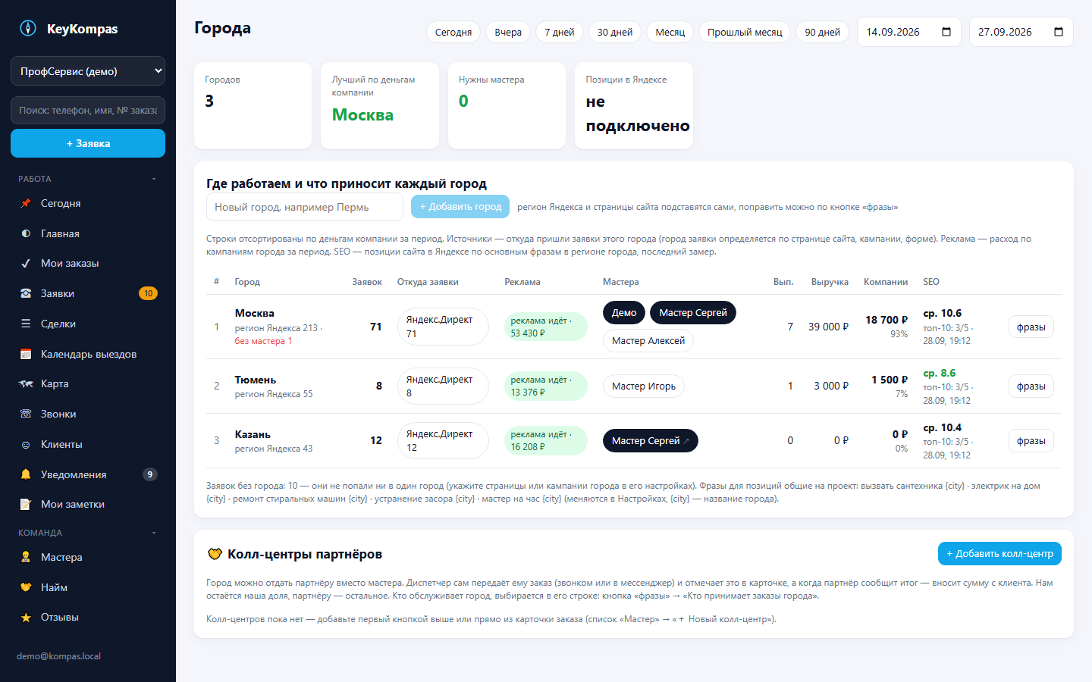Open фразы for the Москва row
The height and width of the screenshot is (682, 1092).
pos(1031,327)
